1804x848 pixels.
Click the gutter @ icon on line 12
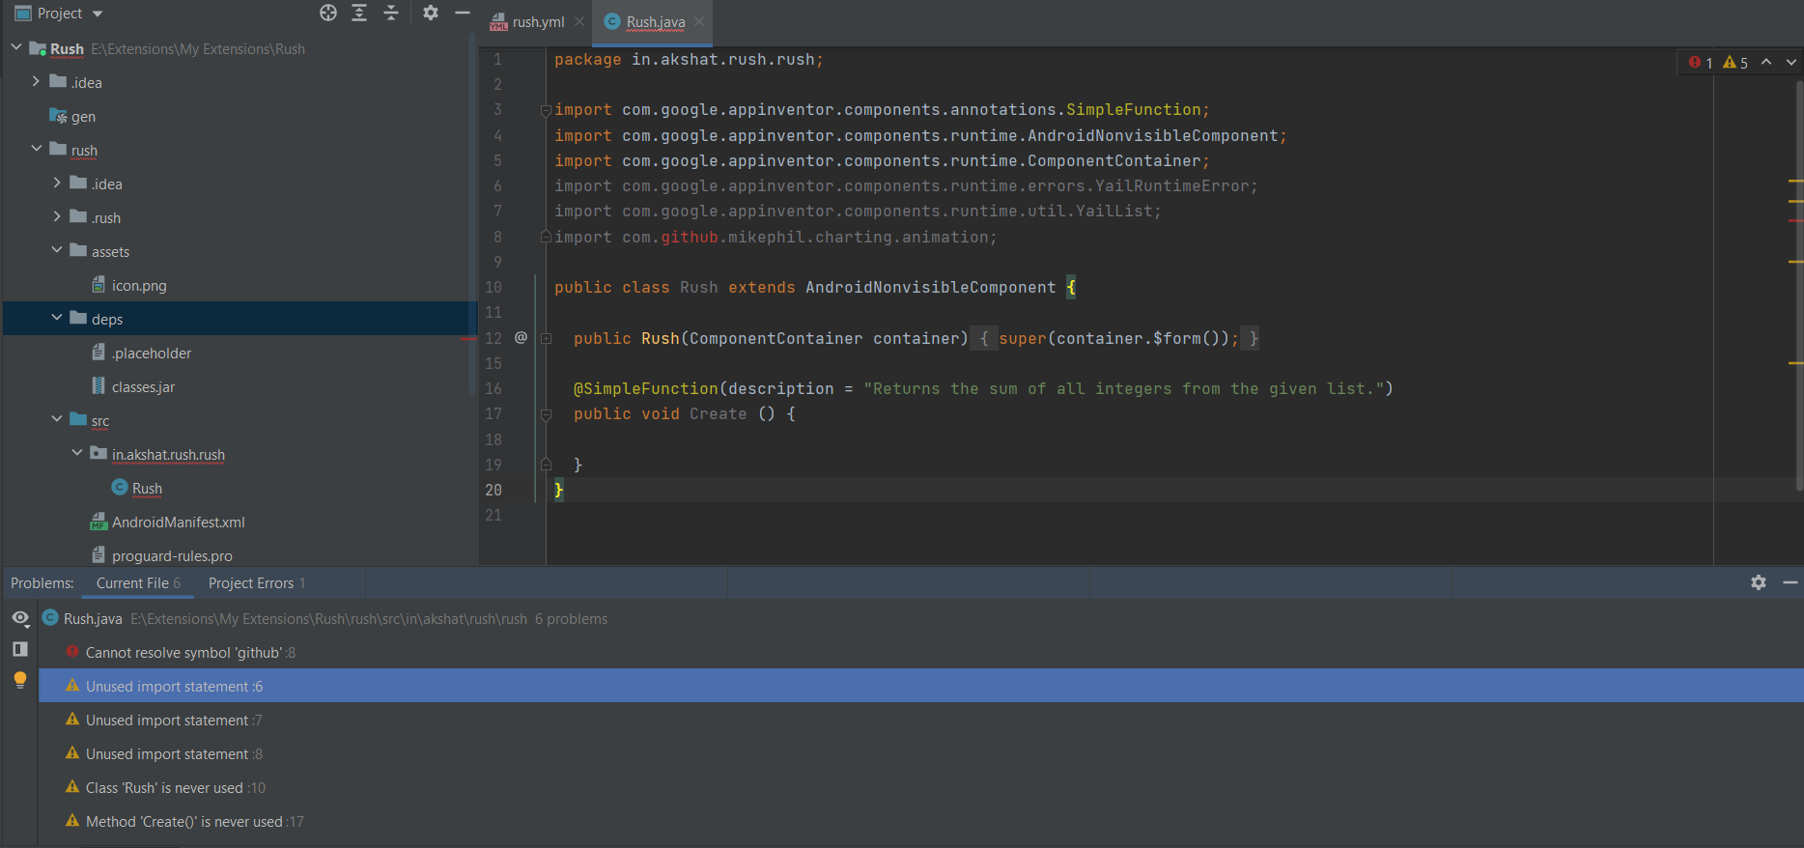521,337
